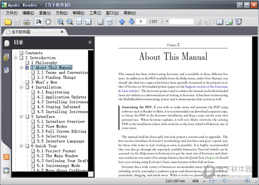Open the table of contents sidebar icon
Viewport: 259px width, 185px height.
7,43
